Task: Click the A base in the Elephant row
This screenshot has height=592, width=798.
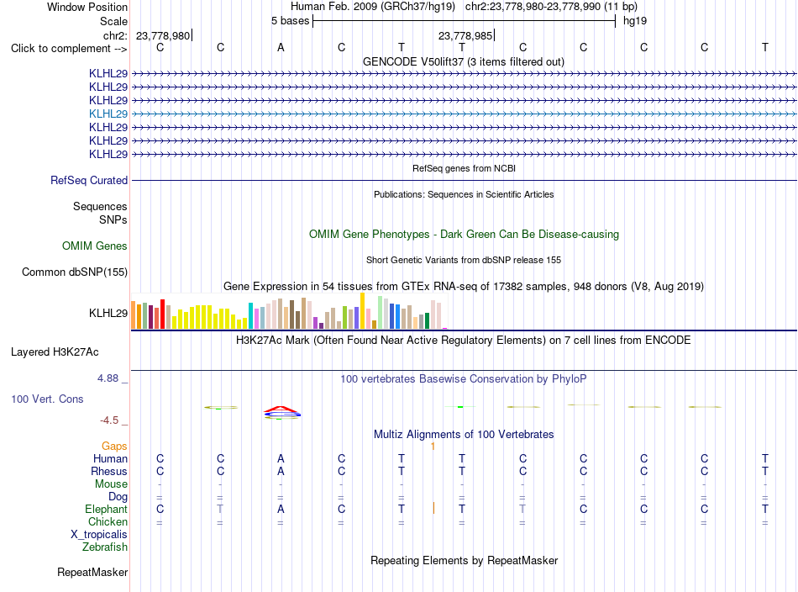Action: 281,510
